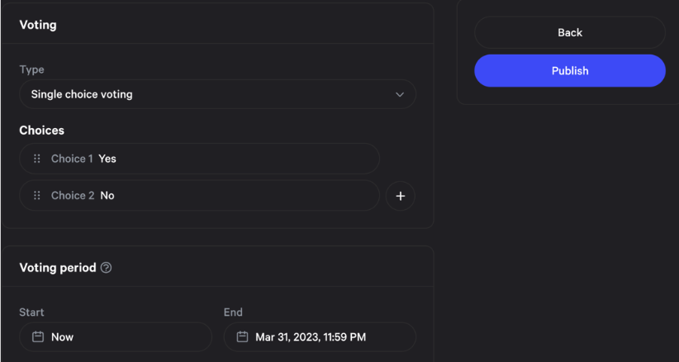
Task: Publish the proposal
Action: click(569, 71)
